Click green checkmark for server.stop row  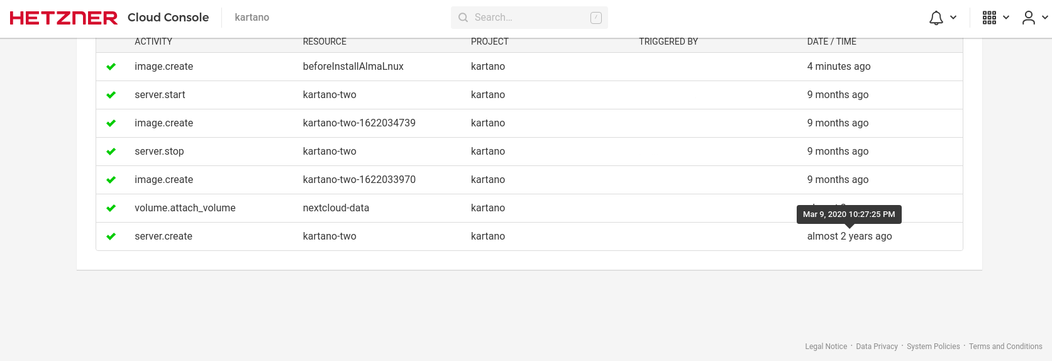[x=111, y=152]
